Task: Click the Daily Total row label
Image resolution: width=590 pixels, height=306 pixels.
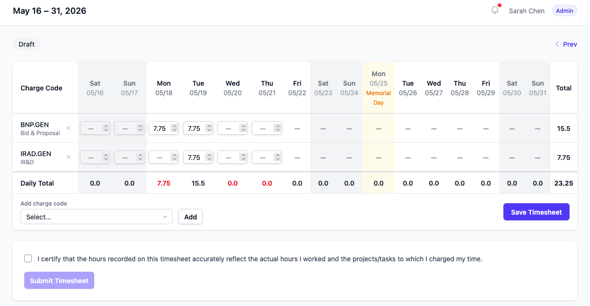Action: pyautogui.click(x=37, y=183)
